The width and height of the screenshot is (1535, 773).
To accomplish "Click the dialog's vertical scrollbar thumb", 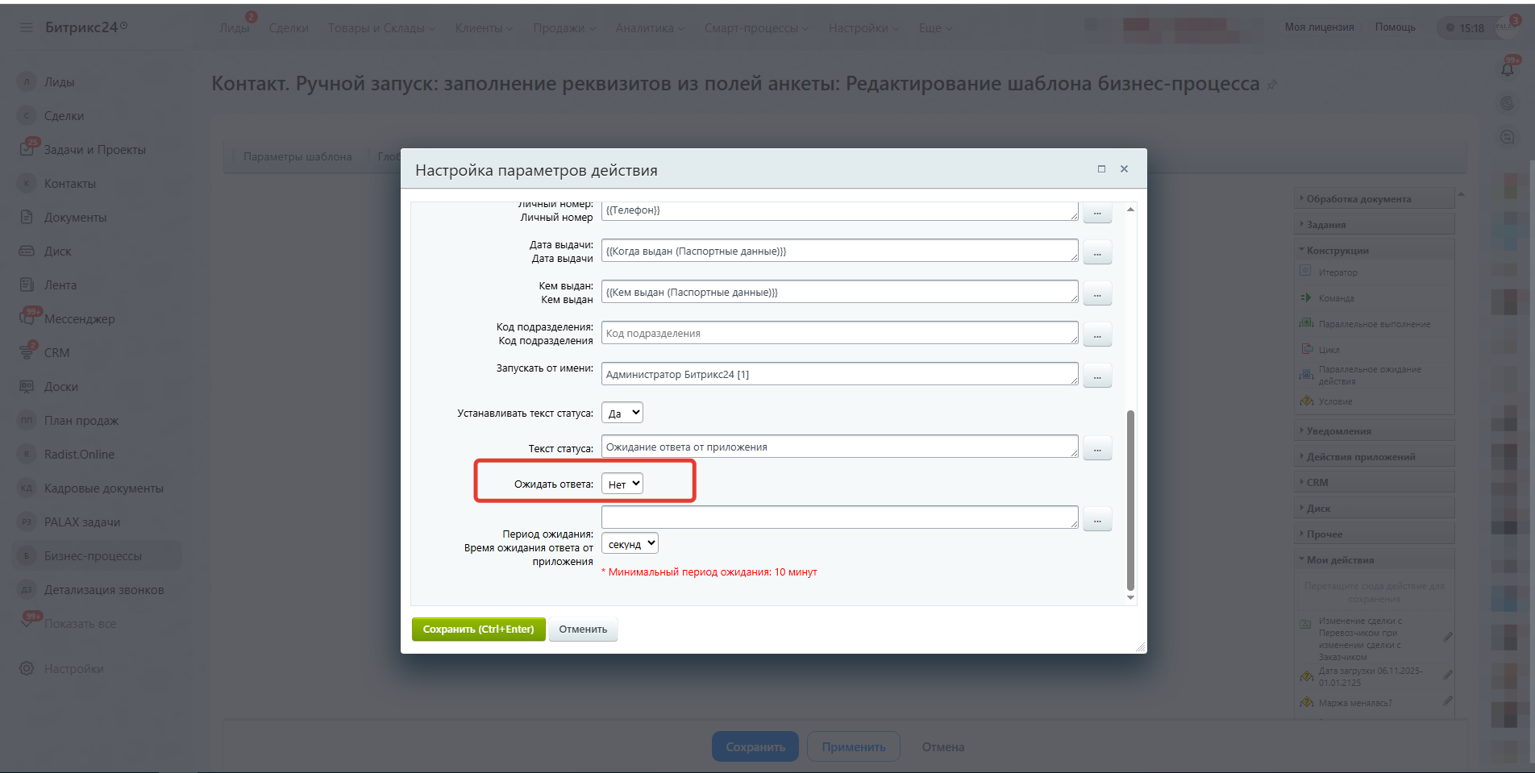I will tap(1130, 500).
